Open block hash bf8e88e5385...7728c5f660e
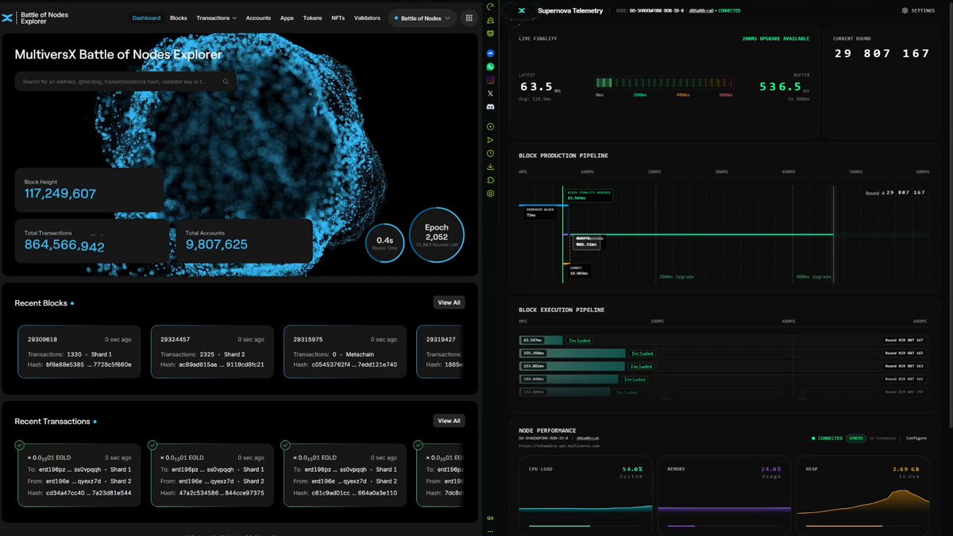Viewport: 953px width, 536px height. [x=89, y=364]
